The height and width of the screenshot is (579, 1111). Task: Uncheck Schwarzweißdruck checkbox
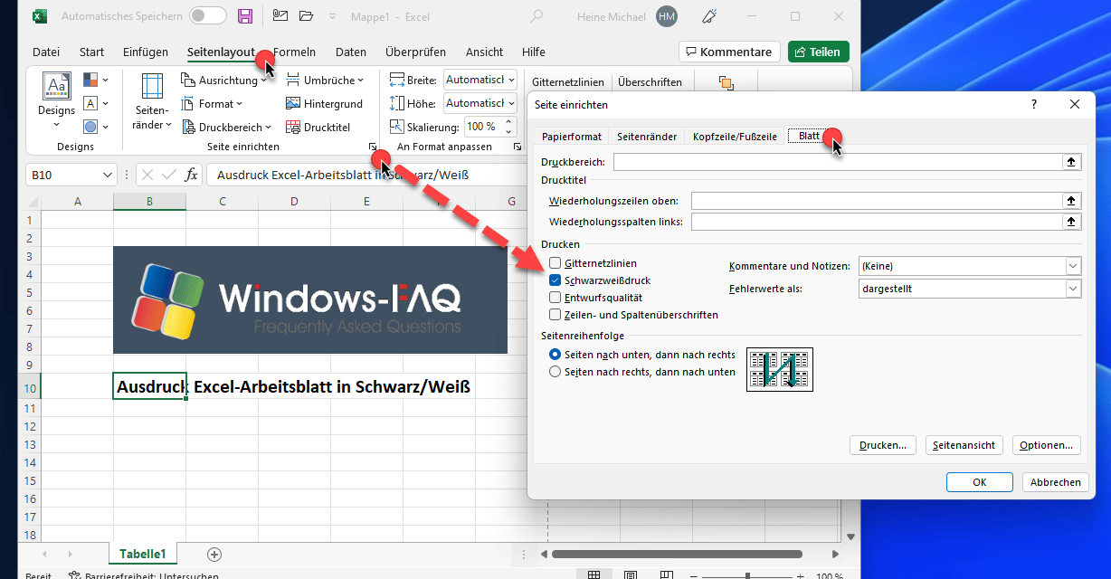point(555,280)
